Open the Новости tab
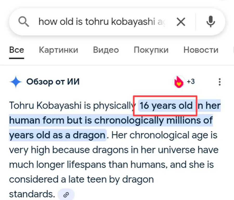The image size is (234, 200). click(201, 50)
